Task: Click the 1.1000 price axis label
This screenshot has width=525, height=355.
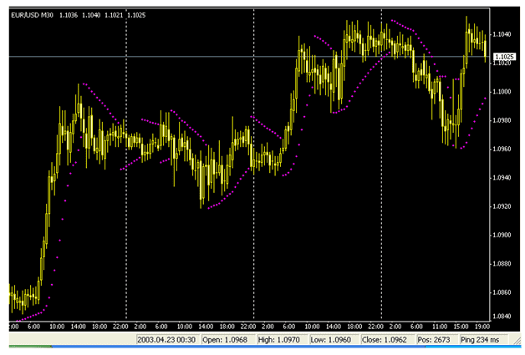Action: (x=502, y=92)
